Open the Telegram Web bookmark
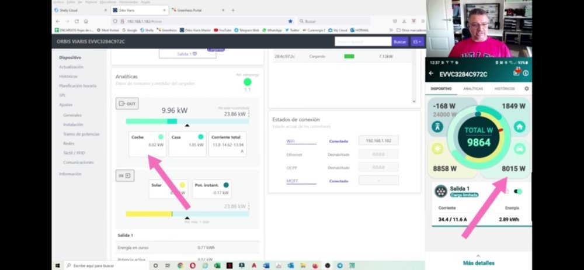The height and width of the screenshot is (270, 584). click(246, 30)
